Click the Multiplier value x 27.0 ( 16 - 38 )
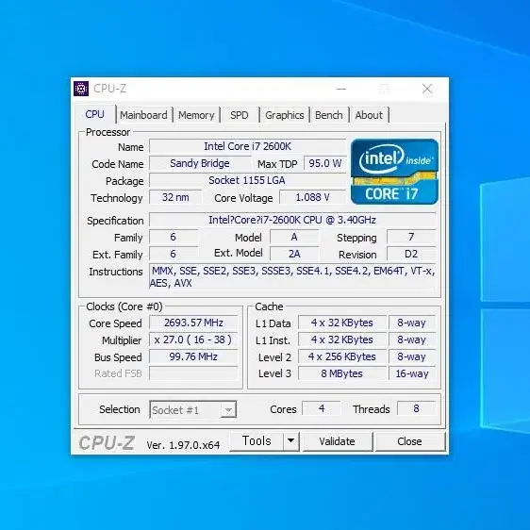 193,340
